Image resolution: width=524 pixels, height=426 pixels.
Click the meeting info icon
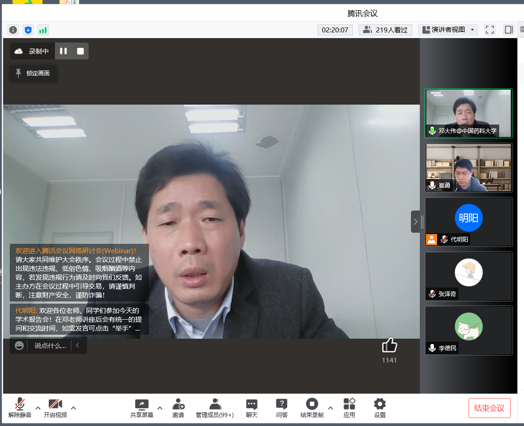(13, 30)
